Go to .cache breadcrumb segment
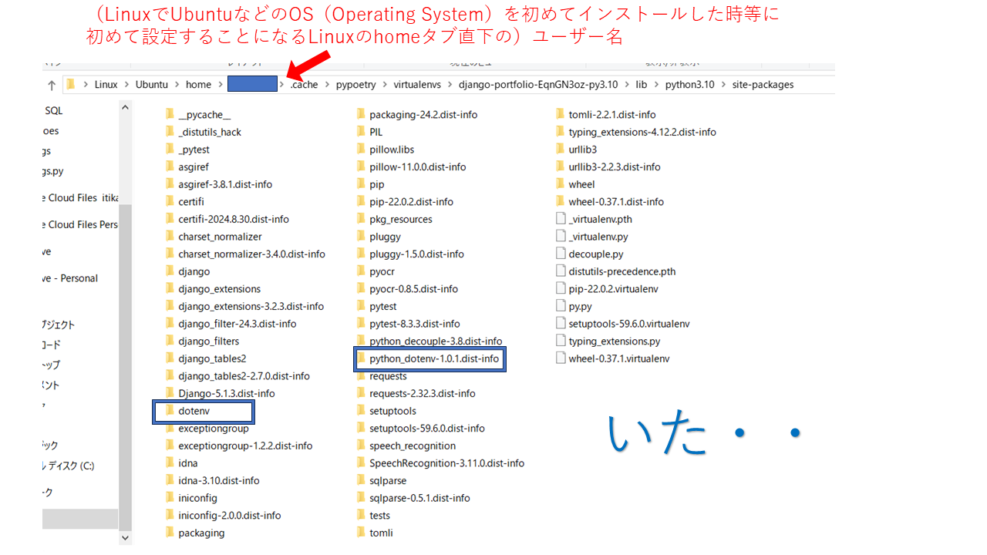This screenshot has height=555, width=987. [x=304, y=85]
